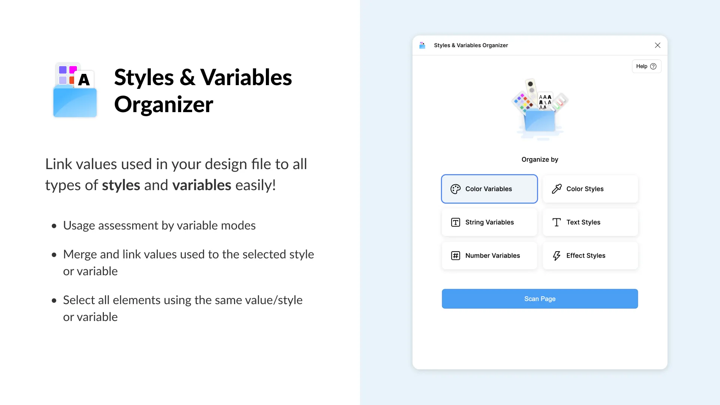Screen dimensions: 720x405
Task: Switch organizing to Text Styles
Action: coord(590,222)
